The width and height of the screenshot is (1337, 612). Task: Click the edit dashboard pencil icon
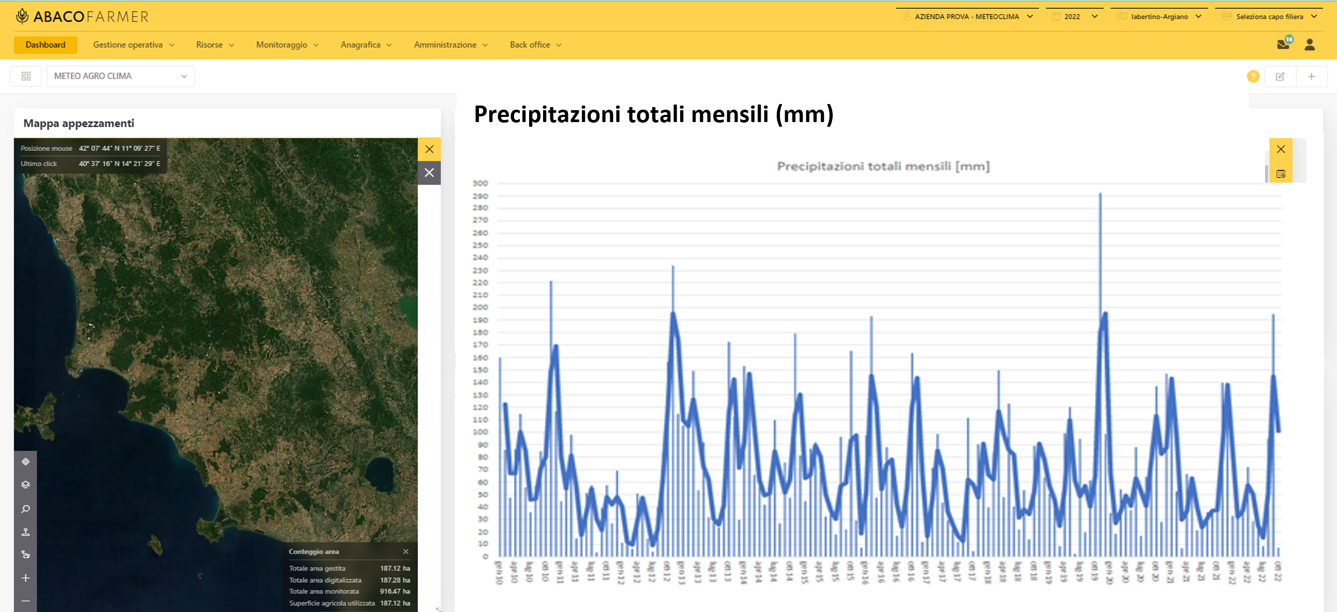click(x=1280, y=76)
